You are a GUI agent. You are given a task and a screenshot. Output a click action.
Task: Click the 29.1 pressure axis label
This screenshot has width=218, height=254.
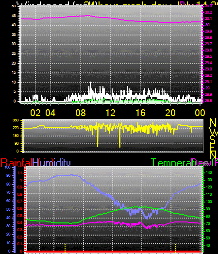208,82
